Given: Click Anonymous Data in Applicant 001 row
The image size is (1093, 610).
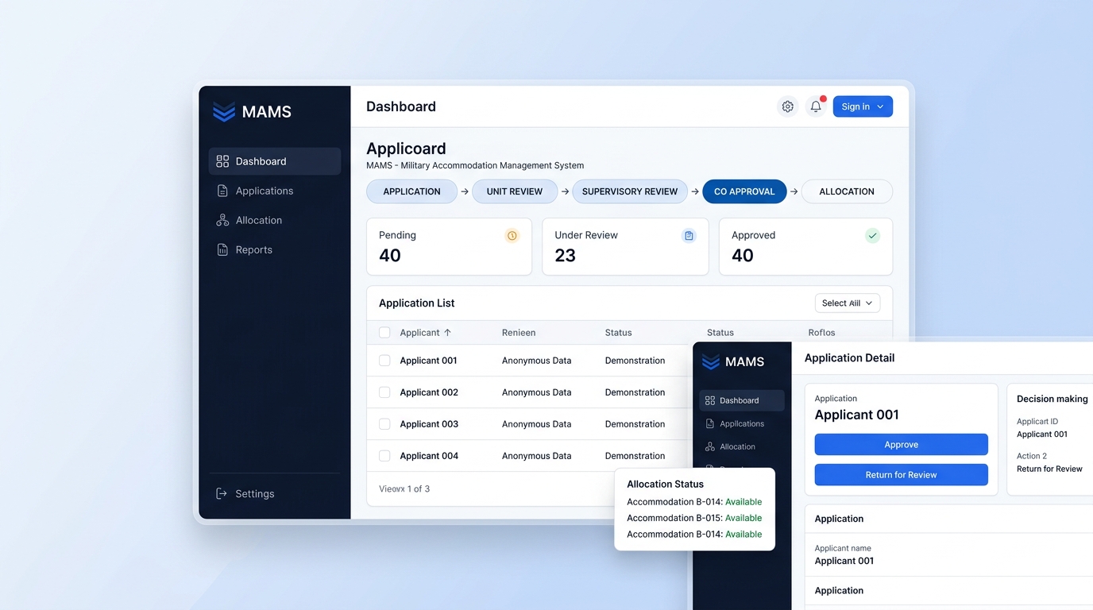Looking at the screenshot, I should (536, 361).
